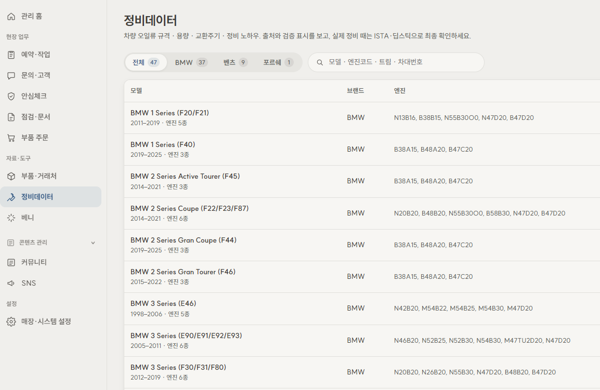Click 2011–2019 · 엔진 5종 subtitle
This screenshot has height=390, width=600.
[x=159, y=123]
